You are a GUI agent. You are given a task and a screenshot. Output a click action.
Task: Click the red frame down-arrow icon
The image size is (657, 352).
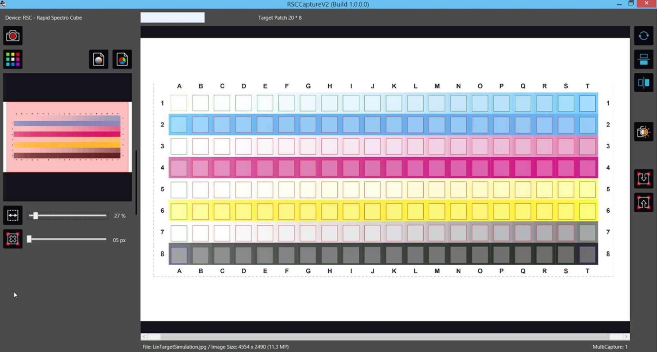[x=643, y=179]
